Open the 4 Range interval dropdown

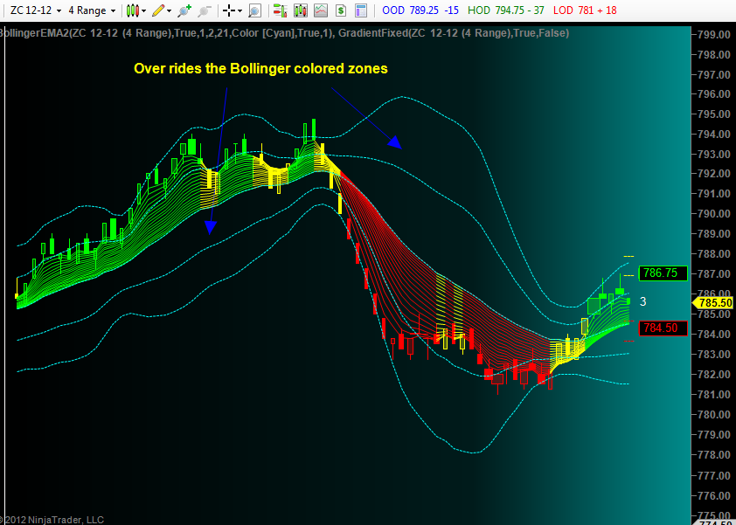92,10
